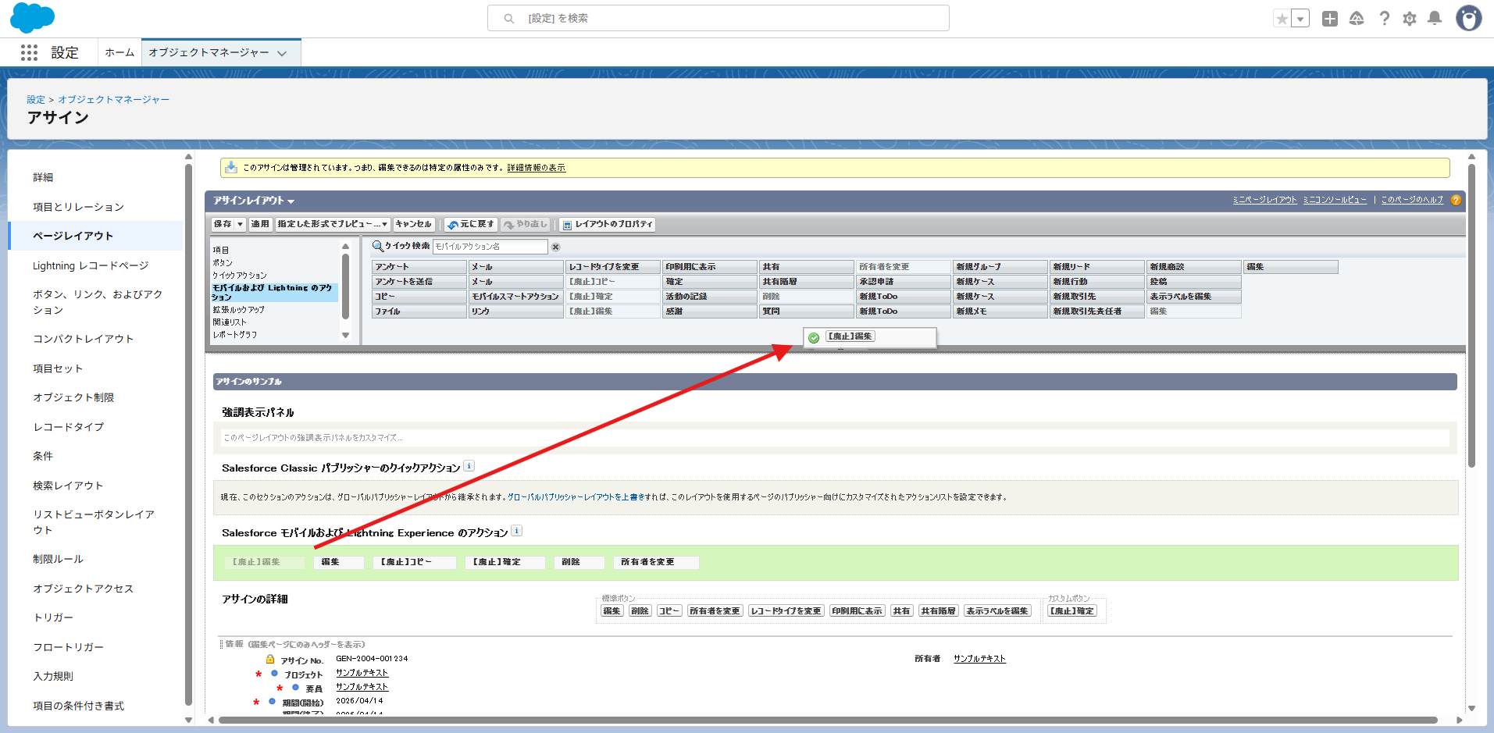Open the アサインレイアウト title dropdown
This screenshot has width=1494, height=733.
[291, 201]
